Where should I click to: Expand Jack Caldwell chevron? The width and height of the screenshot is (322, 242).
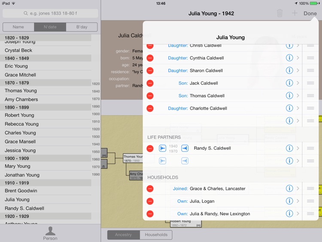(x=298, y=83)
